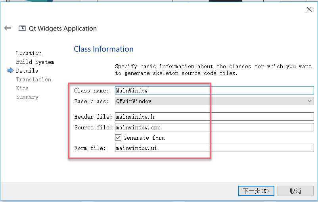The width and height of the screenshot is (318, 202).
Task: Click the Generate form label text
Action: pos(144,138)
